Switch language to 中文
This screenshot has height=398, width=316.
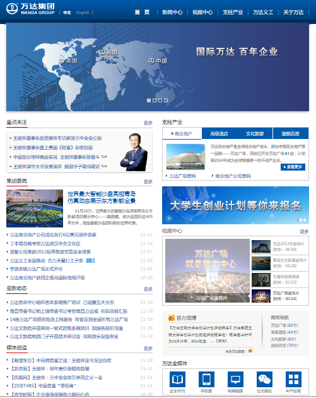tap(67, 13)
